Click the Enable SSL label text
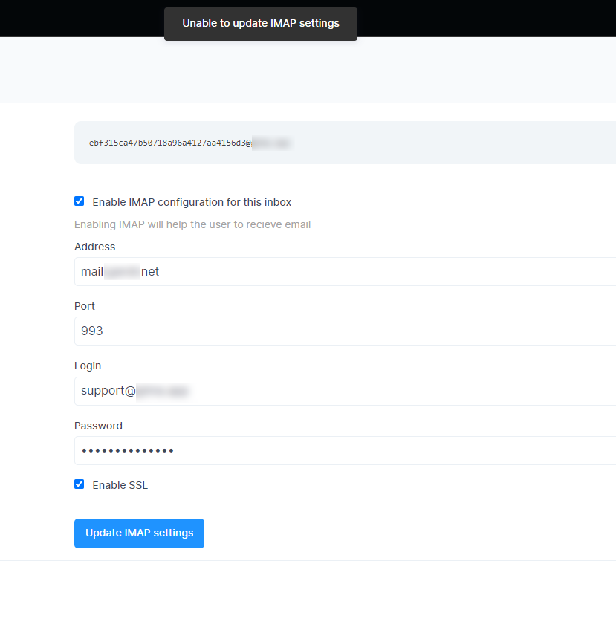The height and width of the screenshot is (639, 616). 120,485
